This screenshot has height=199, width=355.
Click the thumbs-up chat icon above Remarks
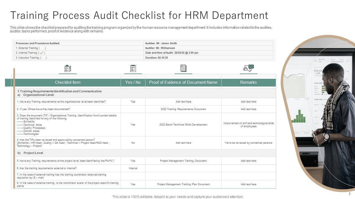point(248,68)
